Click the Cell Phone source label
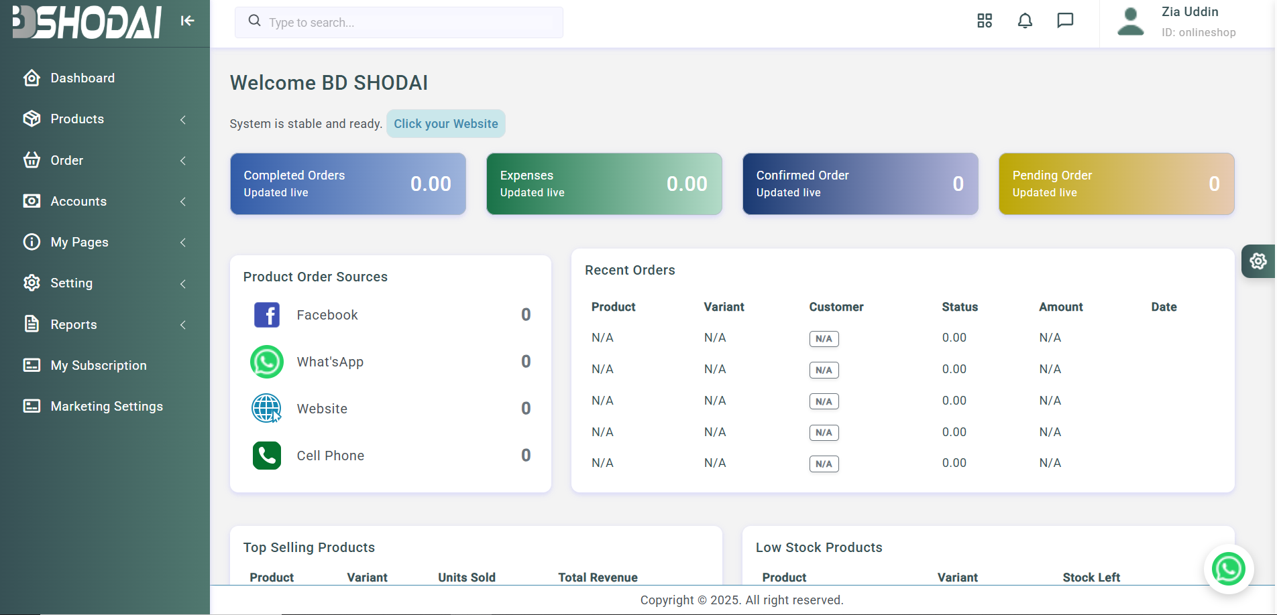This screenshot has width=1277, height=615. tap(331, 456)
